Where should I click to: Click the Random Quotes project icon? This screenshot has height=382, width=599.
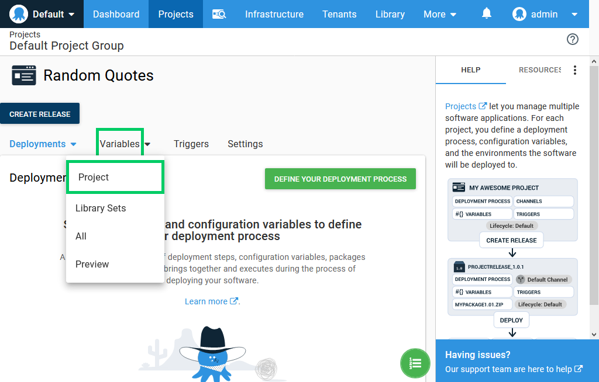coord(23,75)
